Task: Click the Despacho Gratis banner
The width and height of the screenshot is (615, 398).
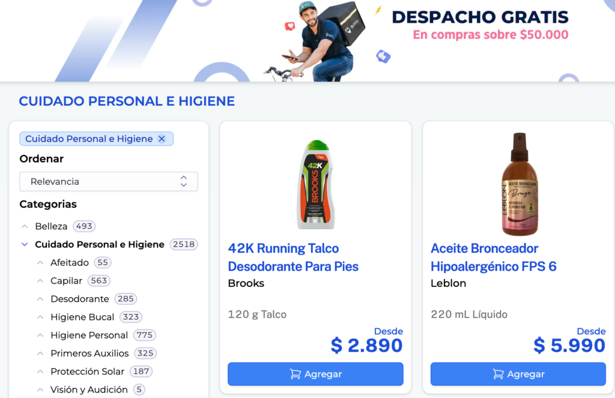Action: point(307,41)
